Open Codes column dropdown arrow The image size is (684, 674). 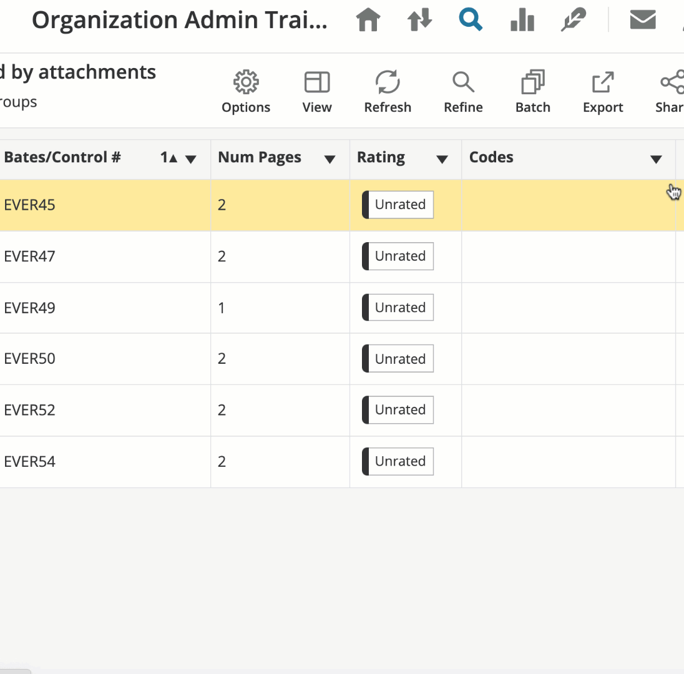click(656, 159)
